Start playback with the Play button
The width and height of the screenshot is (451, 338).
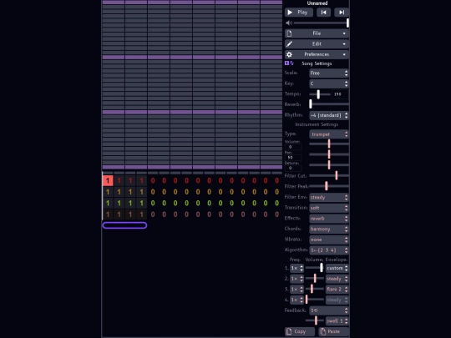point(298,13)
